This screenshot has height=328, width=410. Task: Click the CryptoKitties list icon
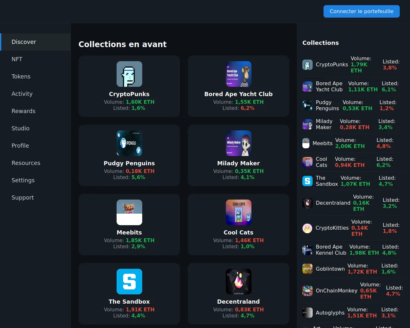tap(307, 228)
